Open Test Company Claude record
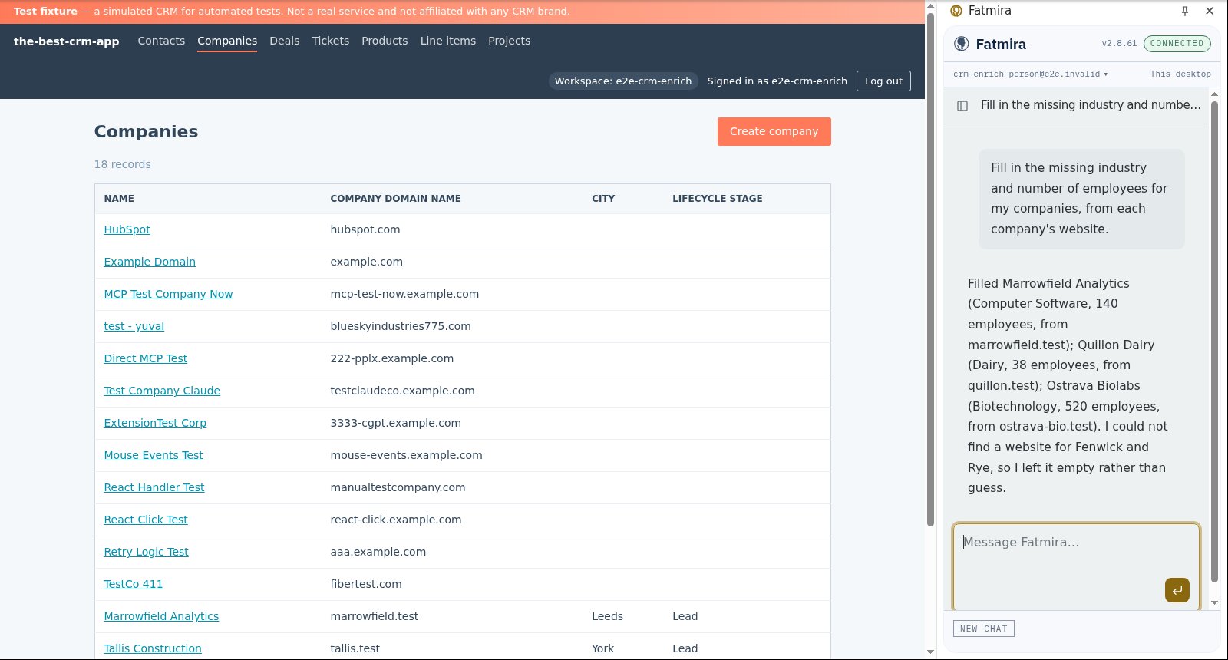 pos(162,391)
